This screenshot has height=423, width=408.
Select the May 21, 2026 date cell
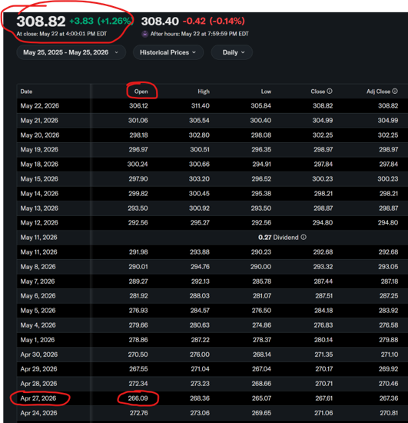click(x=39, y=120)
